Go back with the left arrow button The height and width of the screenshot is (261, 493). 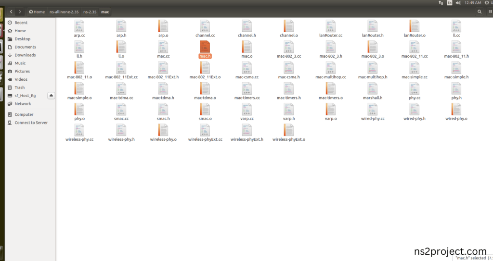(x=11, y=12)
